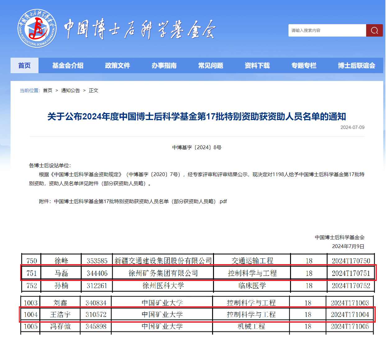
Task: Open the 专题专栏 navigation item
Action: pos(304,65)
